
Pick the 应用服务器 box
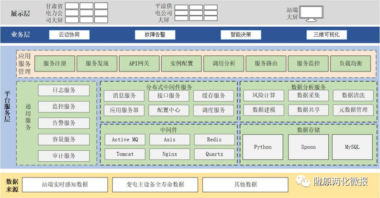(x=124, y=110)
